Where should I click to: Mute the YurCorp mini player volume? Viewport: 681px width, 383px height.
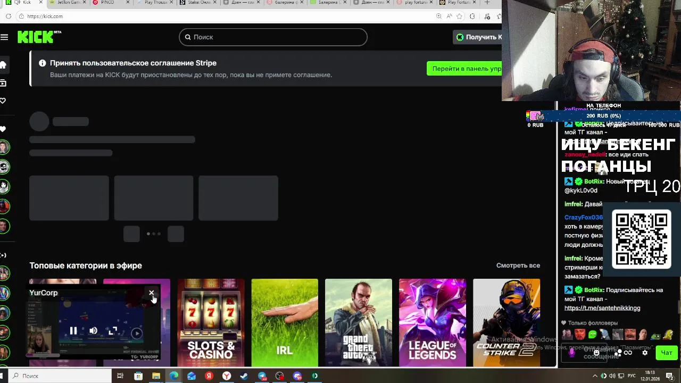pyautogui.click(x=93, y=331)
